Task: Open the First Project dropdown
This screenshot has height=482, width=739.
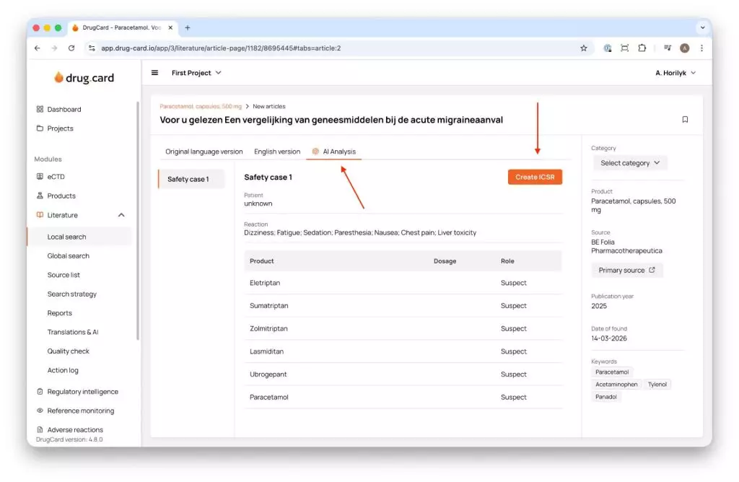Action: pos(196,73)
